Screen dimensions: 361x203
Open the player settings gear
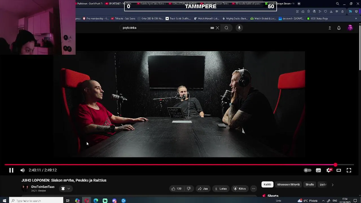pos(329,170)
